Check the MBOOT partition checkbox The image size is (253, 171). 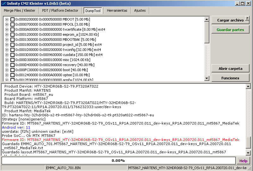point(12,19)
